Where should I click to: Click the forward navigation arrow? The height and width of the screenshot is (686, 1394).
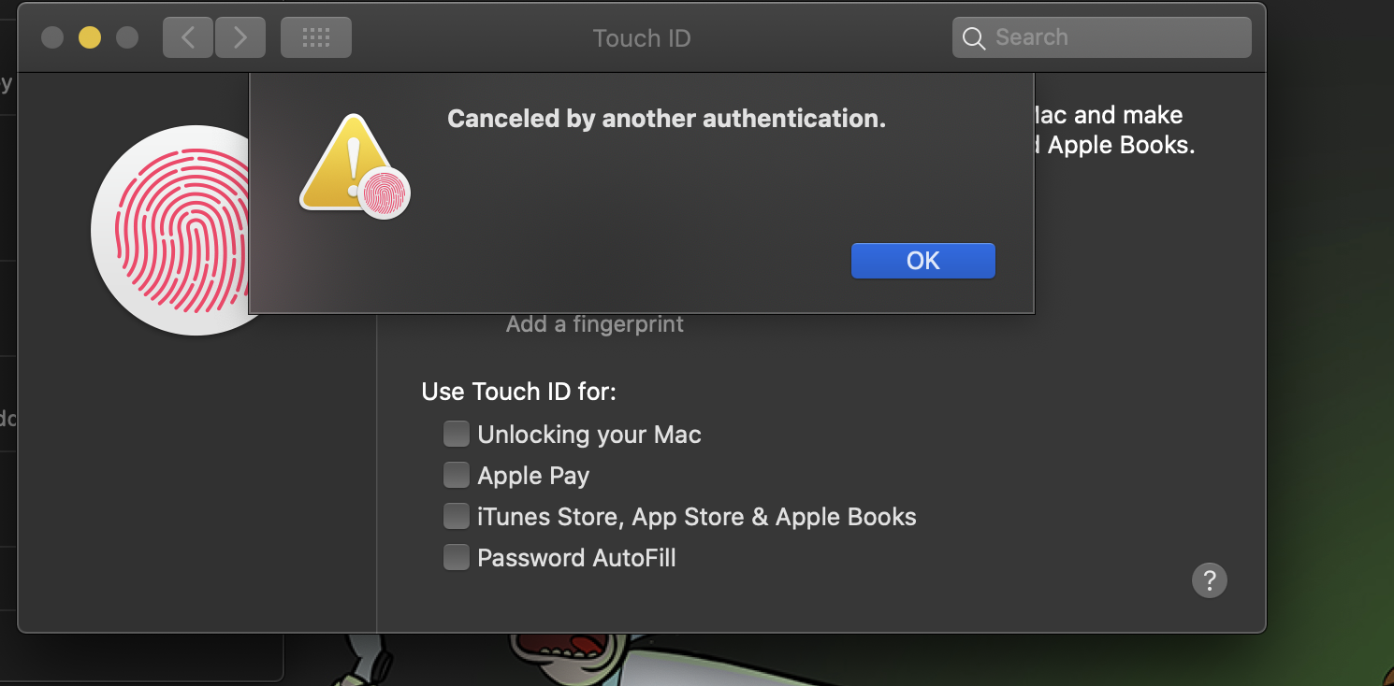(x=240, y=37)
